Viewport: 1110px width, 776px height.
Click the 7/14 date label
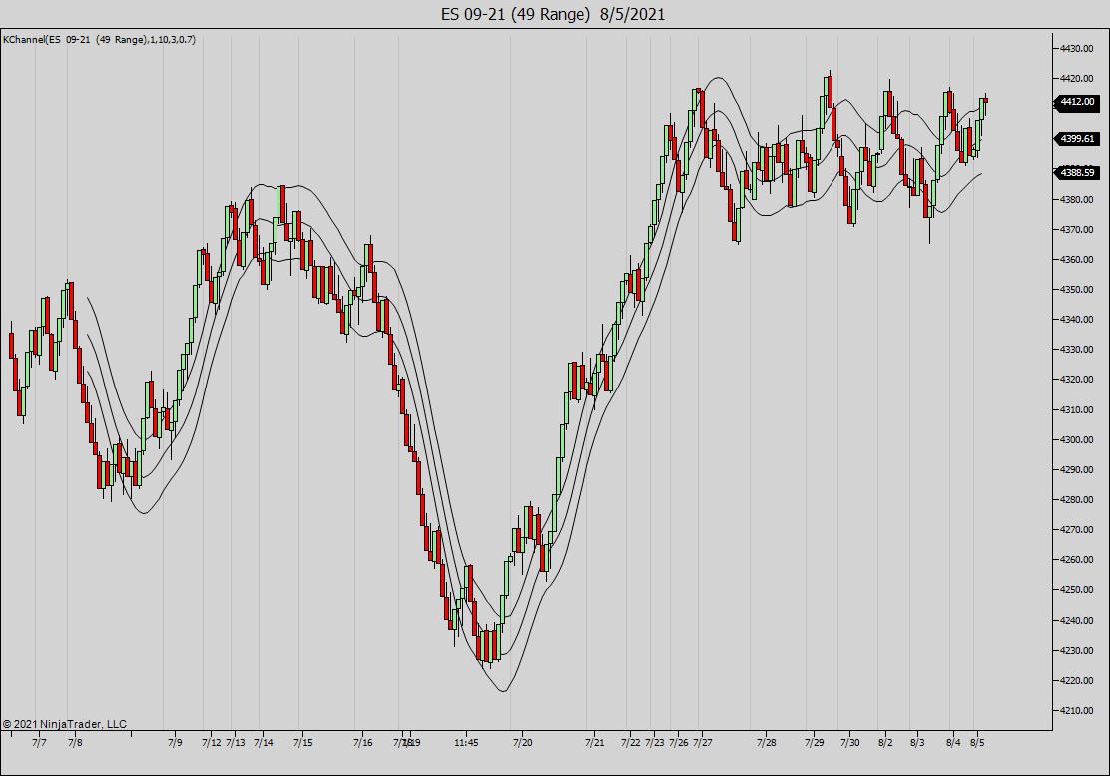point(264,743)
